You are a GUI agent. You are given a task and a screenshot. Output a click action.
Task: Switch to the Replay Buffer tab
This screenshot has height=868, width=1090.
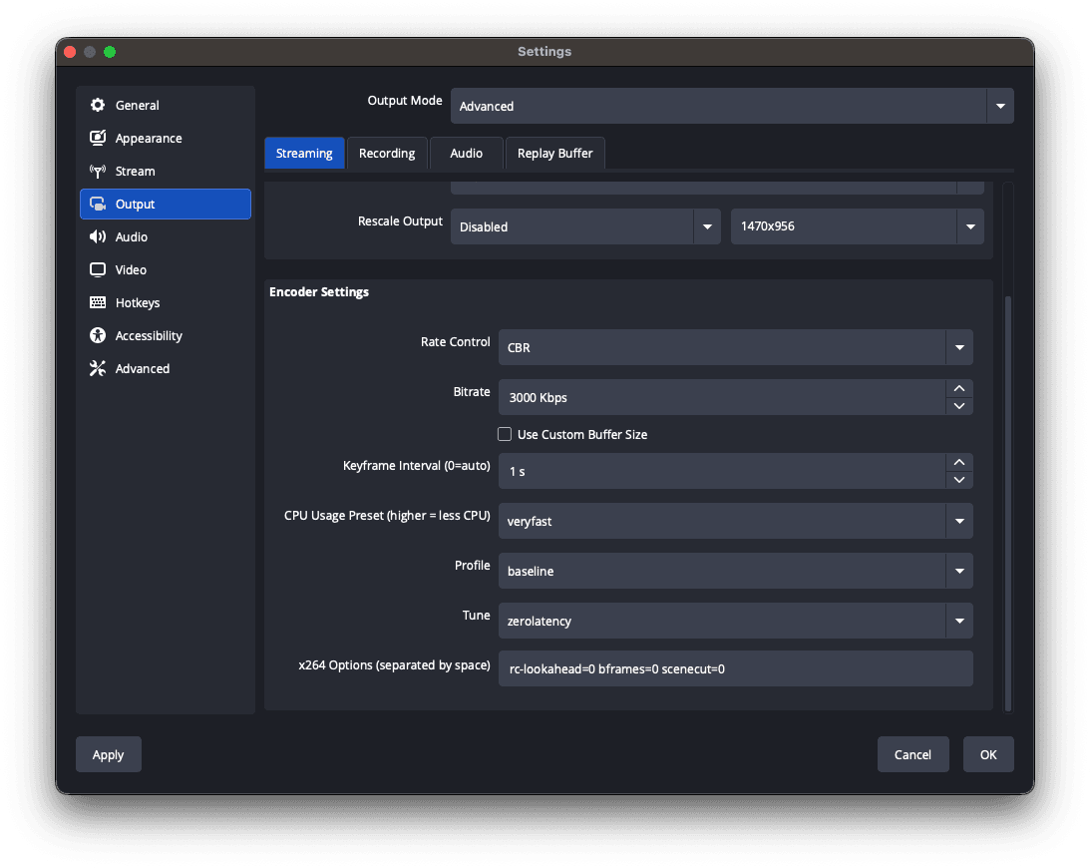point(554,154)
